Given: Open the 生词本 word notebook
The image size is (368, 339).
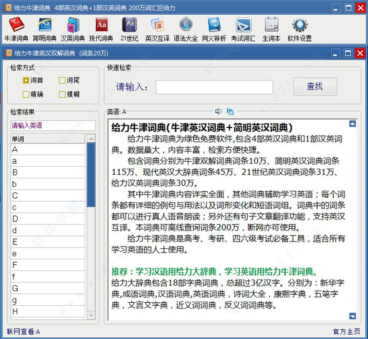Looking at the screenshot, I should [271, 29].
